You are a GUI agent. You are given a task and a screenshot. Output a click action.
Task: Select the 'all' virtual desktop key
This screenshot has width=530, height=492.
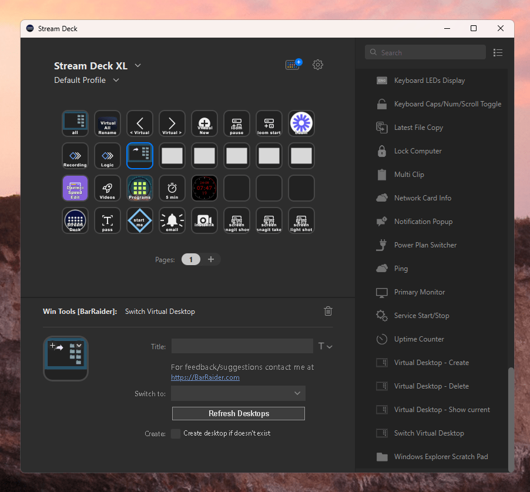coord(75,123)
